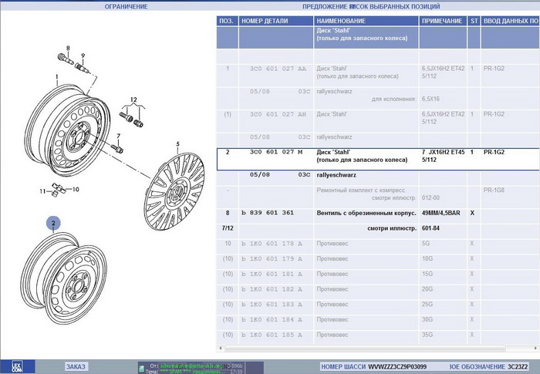Click the ПРИМЕЧАНИЕ column header

(443, 21)
